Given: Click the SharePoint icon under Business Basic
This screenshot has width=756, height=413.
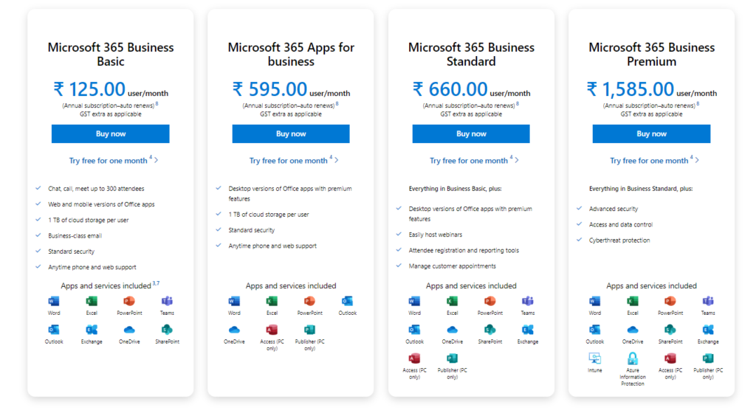Looking at the screenshot, I should point(167,330).
